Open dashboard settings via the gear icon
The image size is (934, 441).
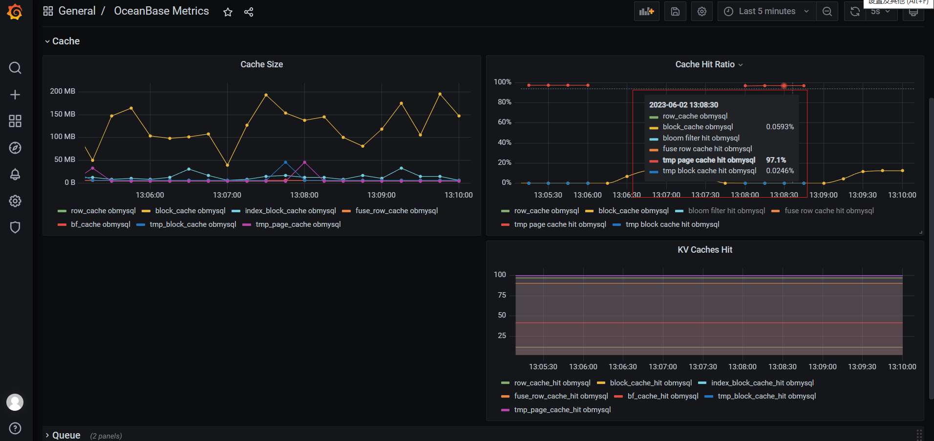[701, 11]
